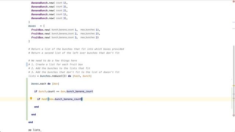Click 'bunch.count' in the if condition
The height and width of the screenshot is (132, 235).
pyautogui.click(x=47, y=91)
